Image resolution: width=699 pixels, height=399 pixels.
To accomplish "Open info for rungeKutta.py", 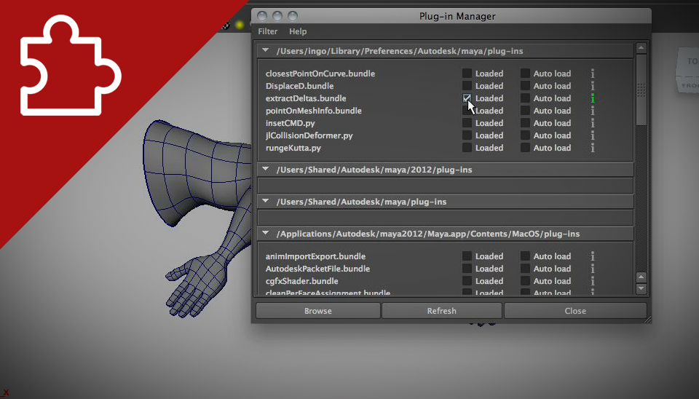I will click(x=593, y=148).
